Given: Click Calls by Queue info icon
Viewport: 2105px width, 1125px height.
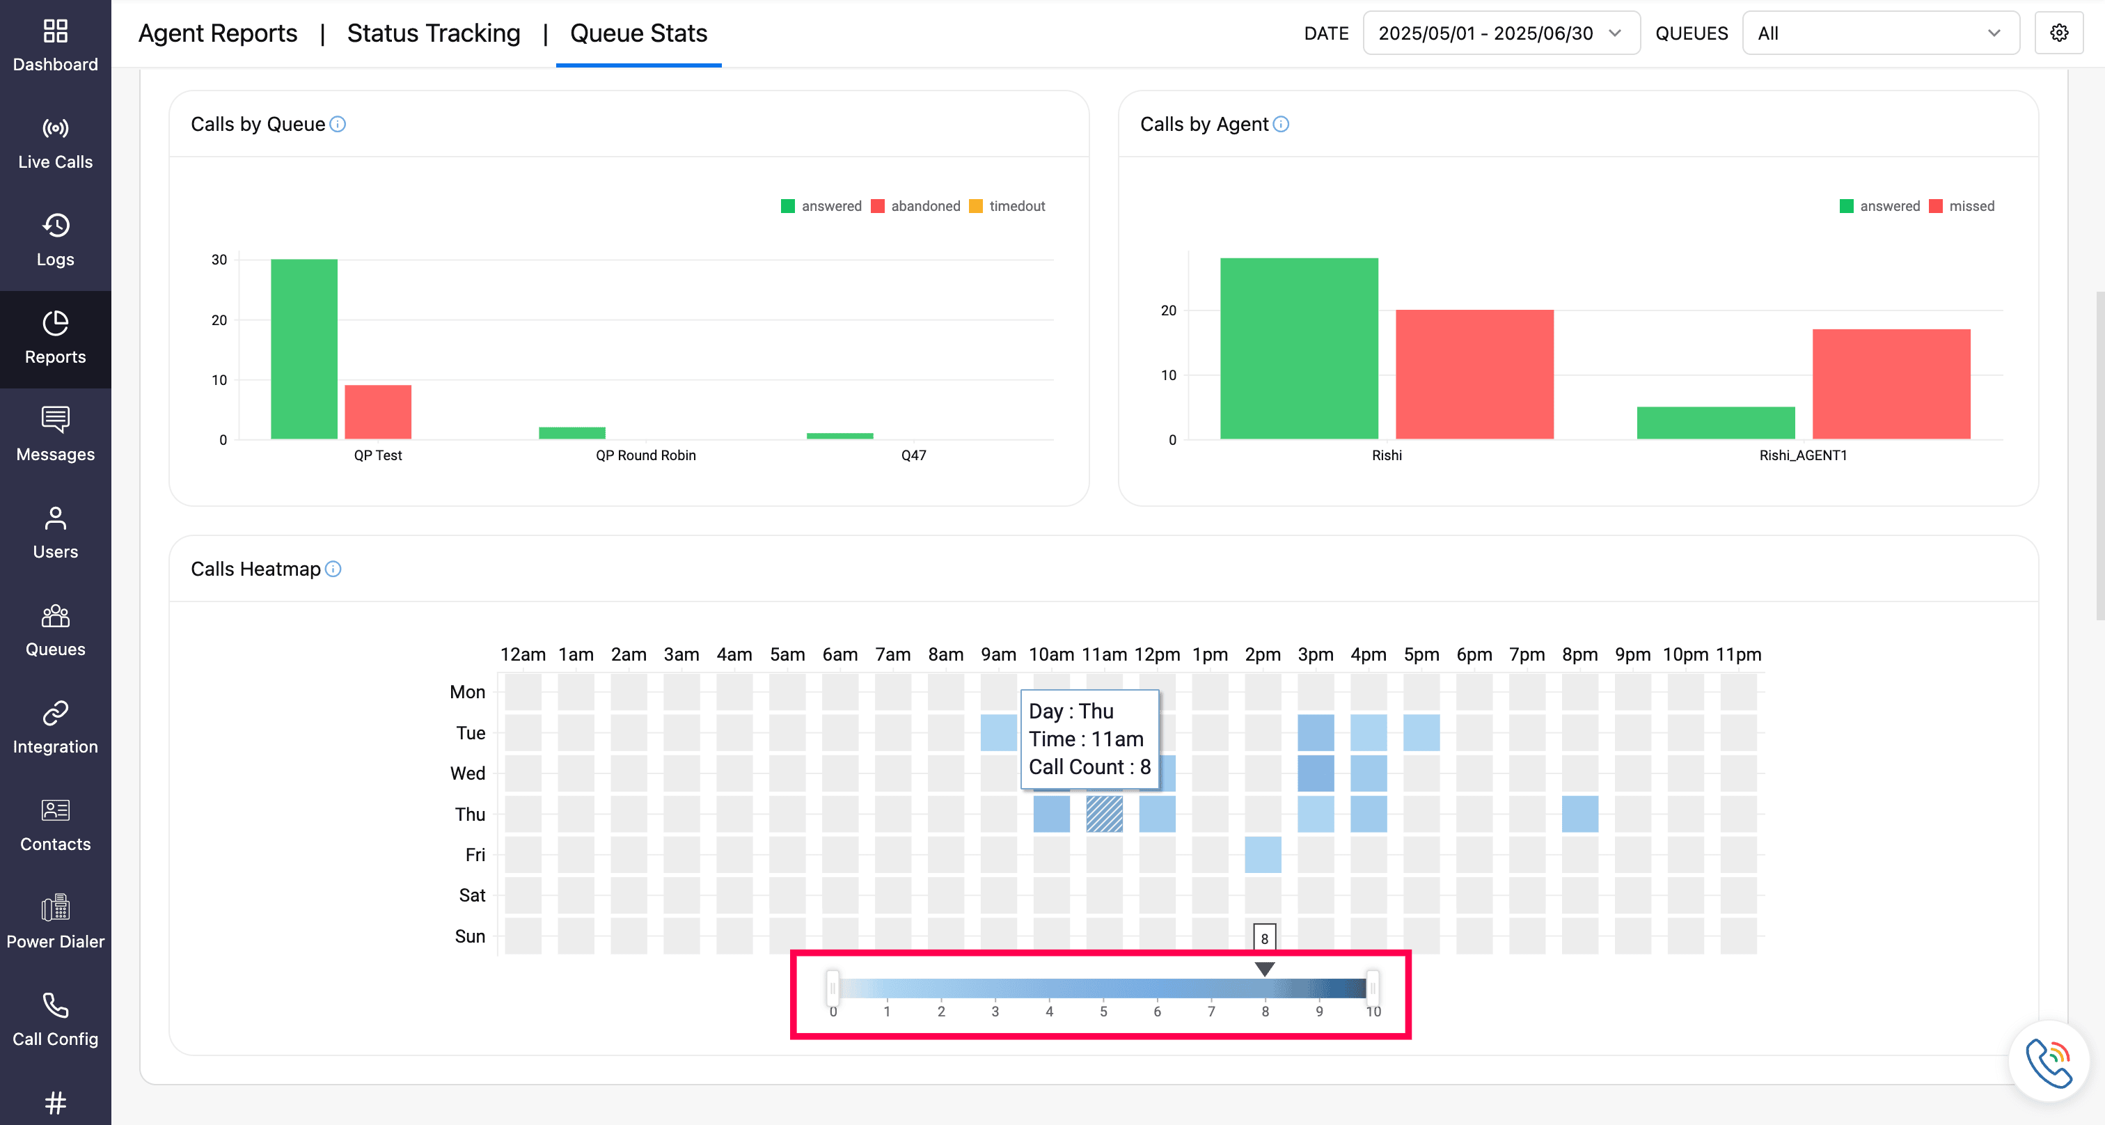Looking at the screenshot, I should pos(338,124).
